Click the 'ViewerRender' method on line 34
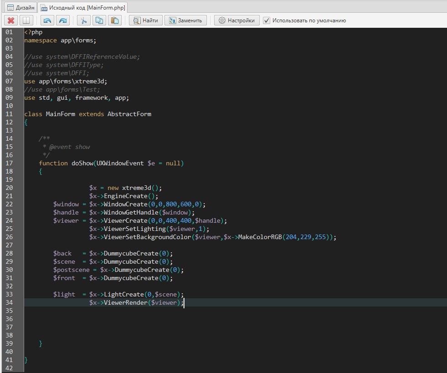The image size is (447, 373). pos(125,302)
